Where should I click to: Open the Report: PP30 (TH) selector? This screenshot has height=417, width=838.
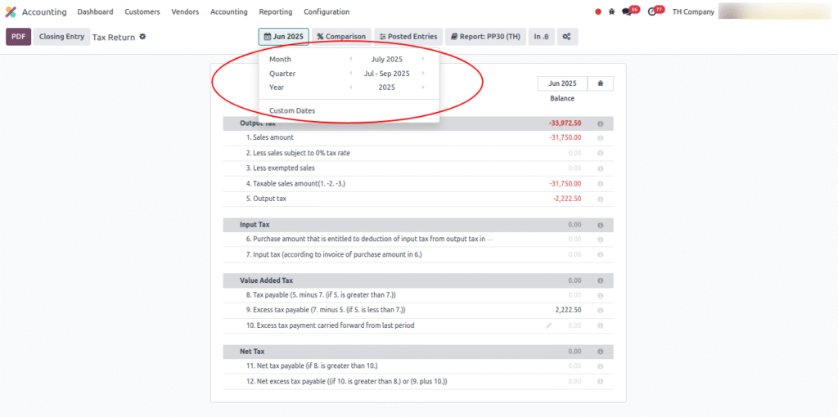[484, 37]
